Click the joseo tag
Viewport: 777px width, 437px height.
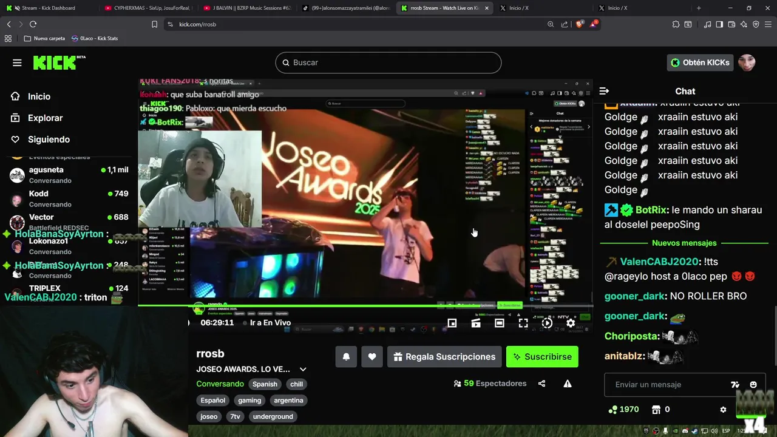(x=209, y=417)
